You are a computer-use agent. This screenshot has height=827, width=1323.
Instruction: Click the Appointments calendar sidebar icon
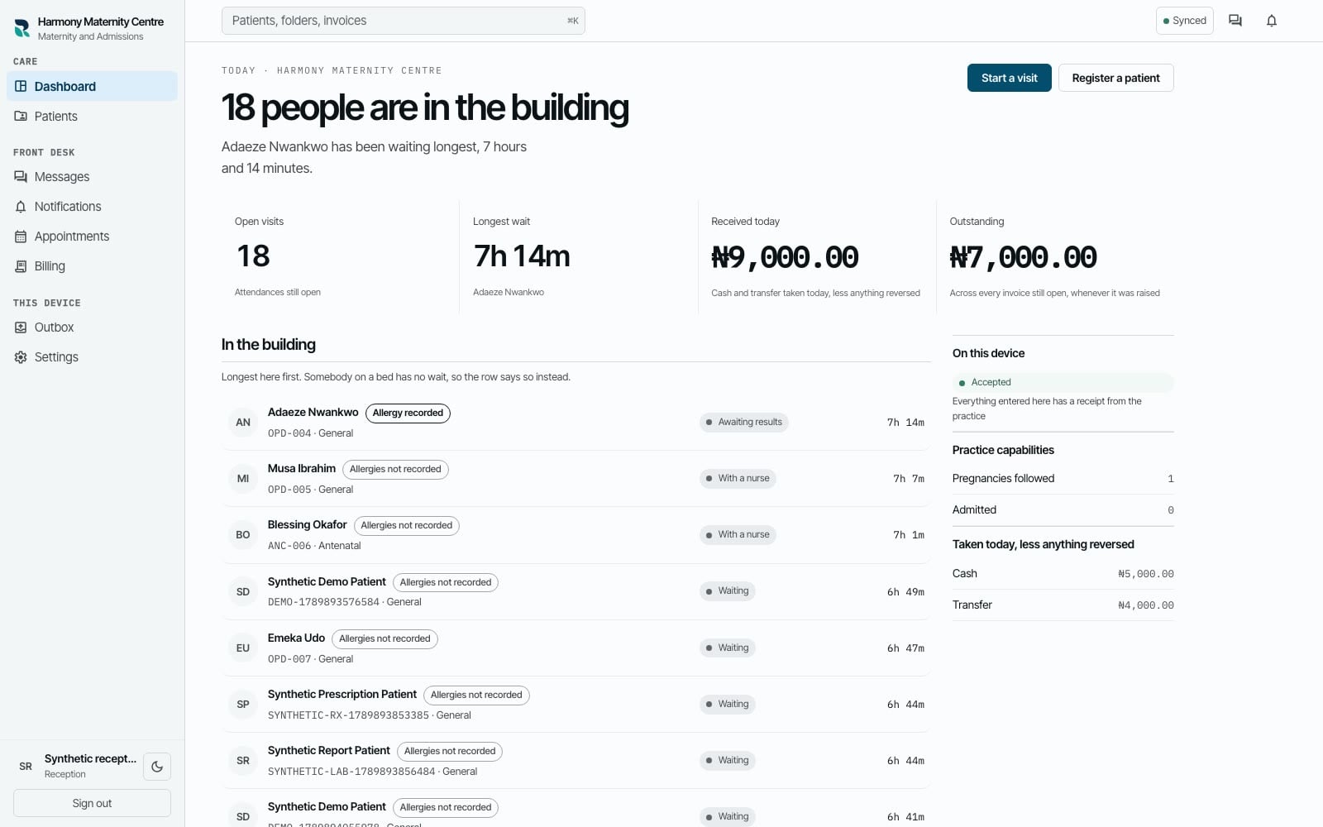coord(21,236)
